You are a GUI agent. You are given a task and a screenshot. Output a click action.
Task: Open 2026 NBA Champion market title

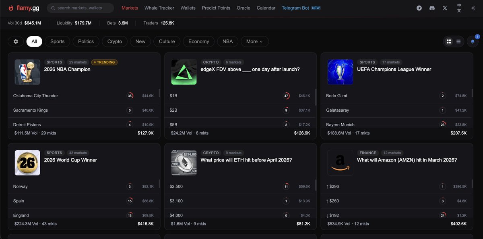coord(67,69)
